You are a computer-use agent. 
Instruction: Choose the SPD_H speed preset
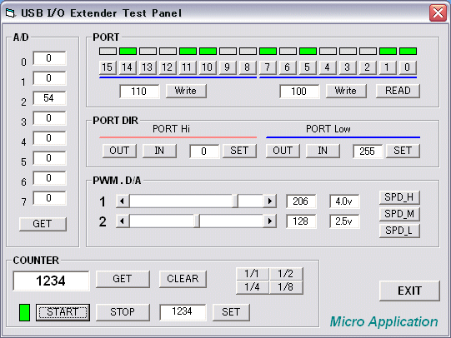click(399, 197)
